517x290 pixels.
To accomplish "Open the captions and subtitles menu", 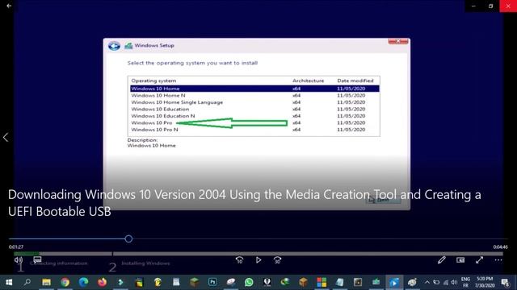I will [37, 259].
